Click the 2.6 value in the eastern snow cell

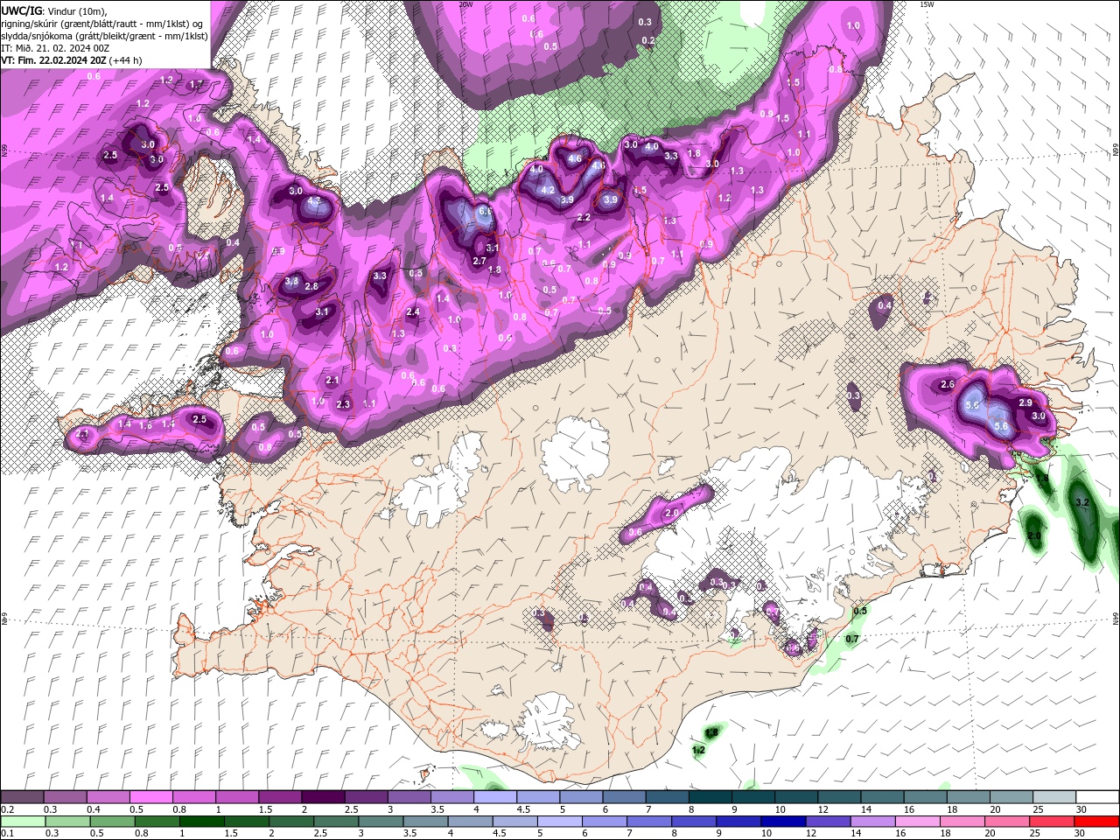[947, 384]
